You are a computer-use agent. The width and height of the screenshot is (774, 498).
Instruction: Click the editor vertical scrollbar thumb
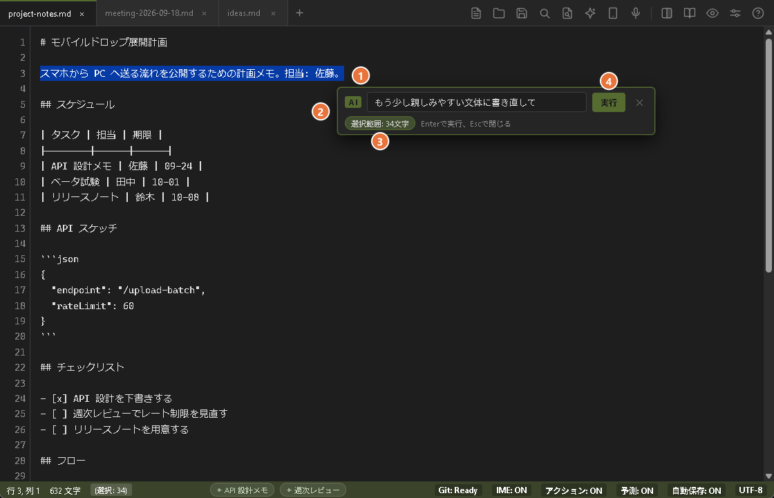click(x=768, y=154)
